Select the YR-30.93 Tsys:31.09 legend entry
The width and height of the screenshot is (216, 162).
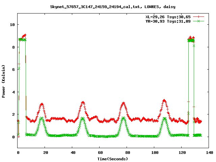168,21
